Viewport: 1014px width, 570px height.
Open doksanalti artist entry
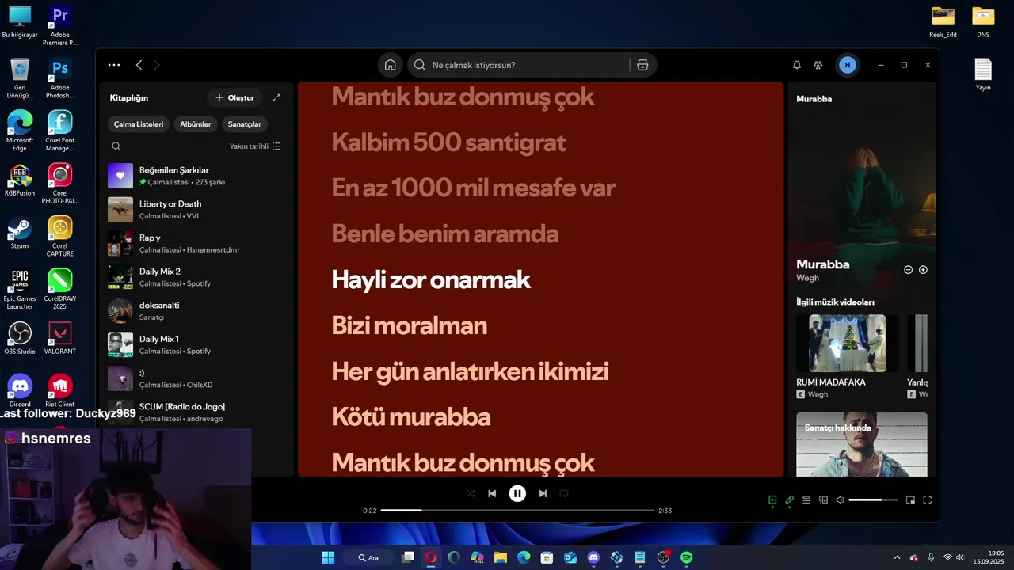pos(197,310)
